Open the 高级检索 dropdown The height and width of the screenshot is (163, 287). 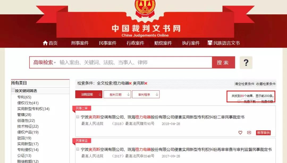(x=44, y=62)
